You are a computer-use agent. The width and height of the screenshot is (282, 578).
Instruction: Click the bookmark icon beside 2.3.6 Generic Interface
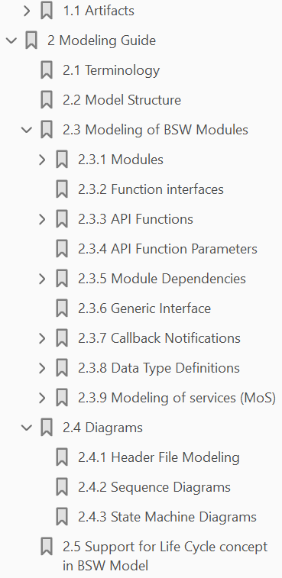coord(62,308)
